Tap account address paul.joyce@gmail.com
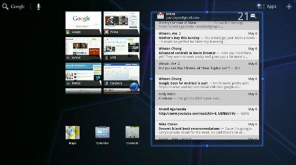The height and width of the screenshot is (165, 296). pos(182,18)
